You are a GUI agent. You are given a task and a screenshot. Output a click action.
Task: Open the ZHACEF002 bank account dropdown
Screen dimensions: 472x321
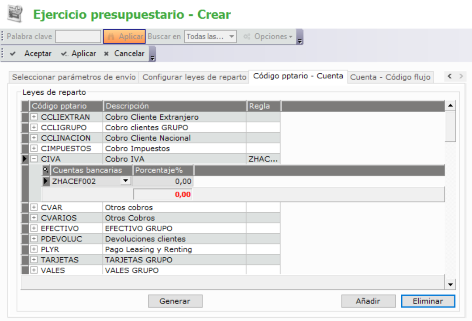point(125,181)
